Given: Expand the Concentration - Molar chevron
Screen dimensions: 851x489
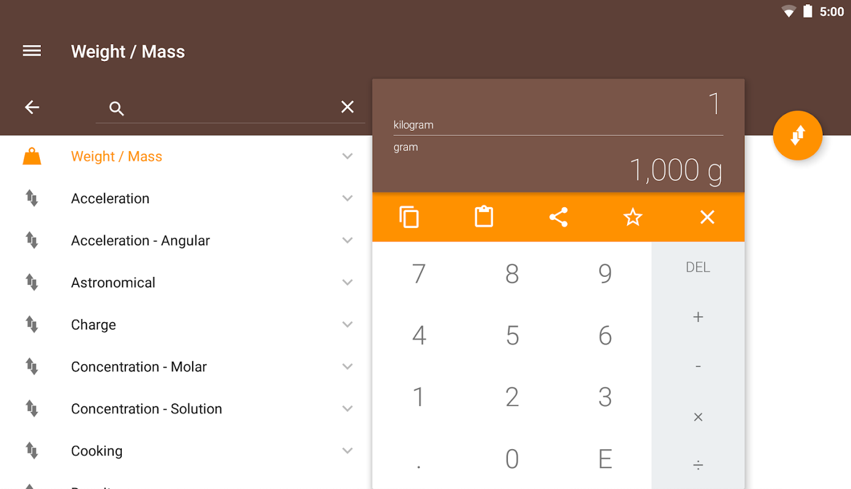Looking at the screenshot, I should click(x=347, y=367).
